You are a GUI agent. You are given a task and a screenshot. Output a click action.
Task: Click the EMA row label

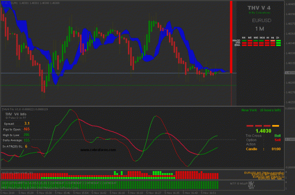[237, 45]
